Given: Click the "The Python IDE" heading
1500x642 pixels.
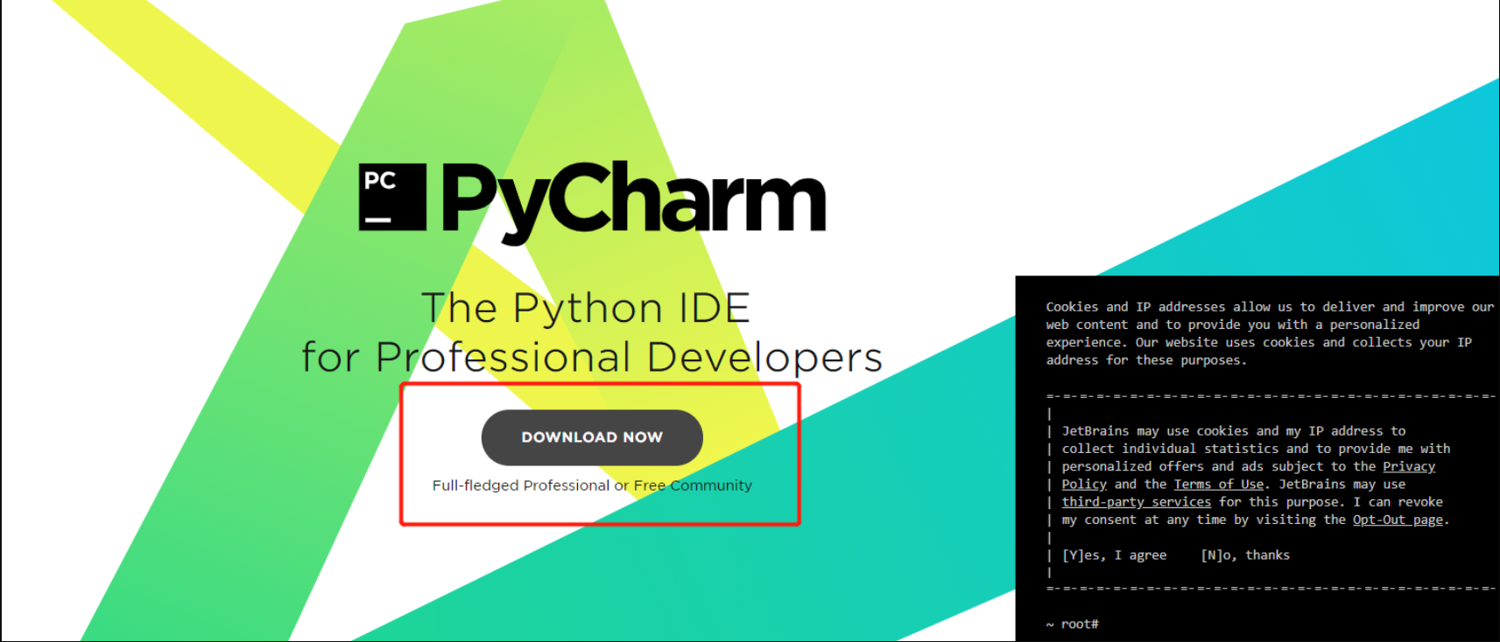Looking at the screenshot, I should [586, 308].
